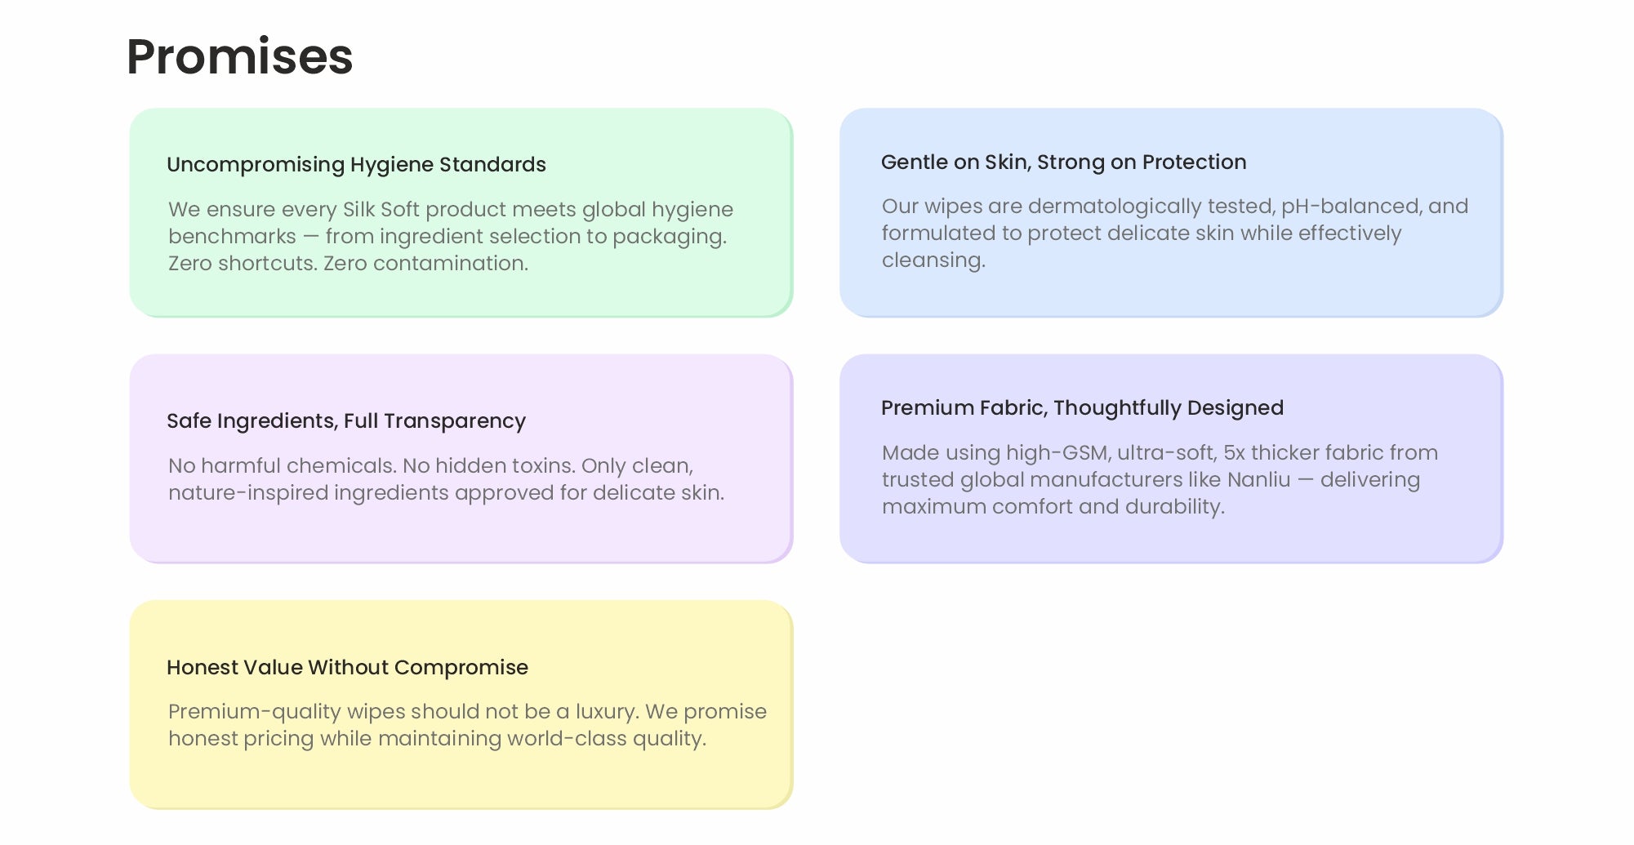Viewport: 1634px width, 845px height.
Task: Click the Zero shortcuts. Zero contamination. line
Action: click(x=348, y=264)
